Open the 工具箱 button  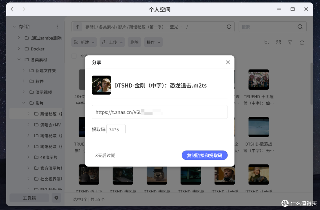(x=29, y=198)
